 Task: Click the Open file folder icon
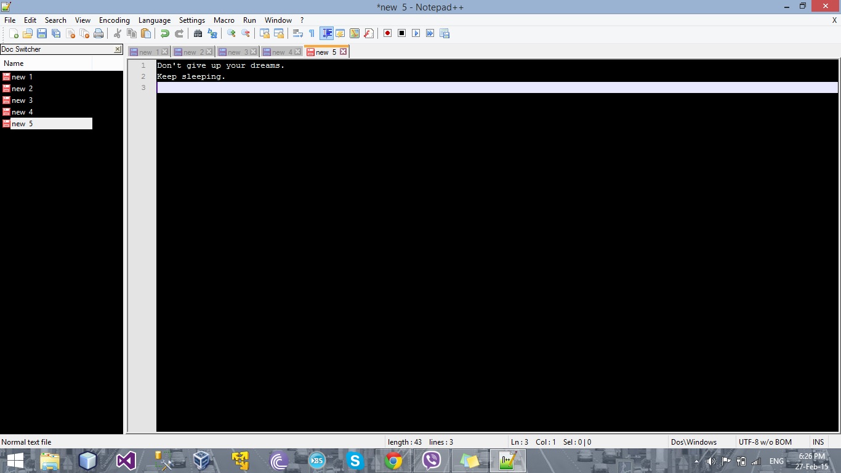click(27, 33)
